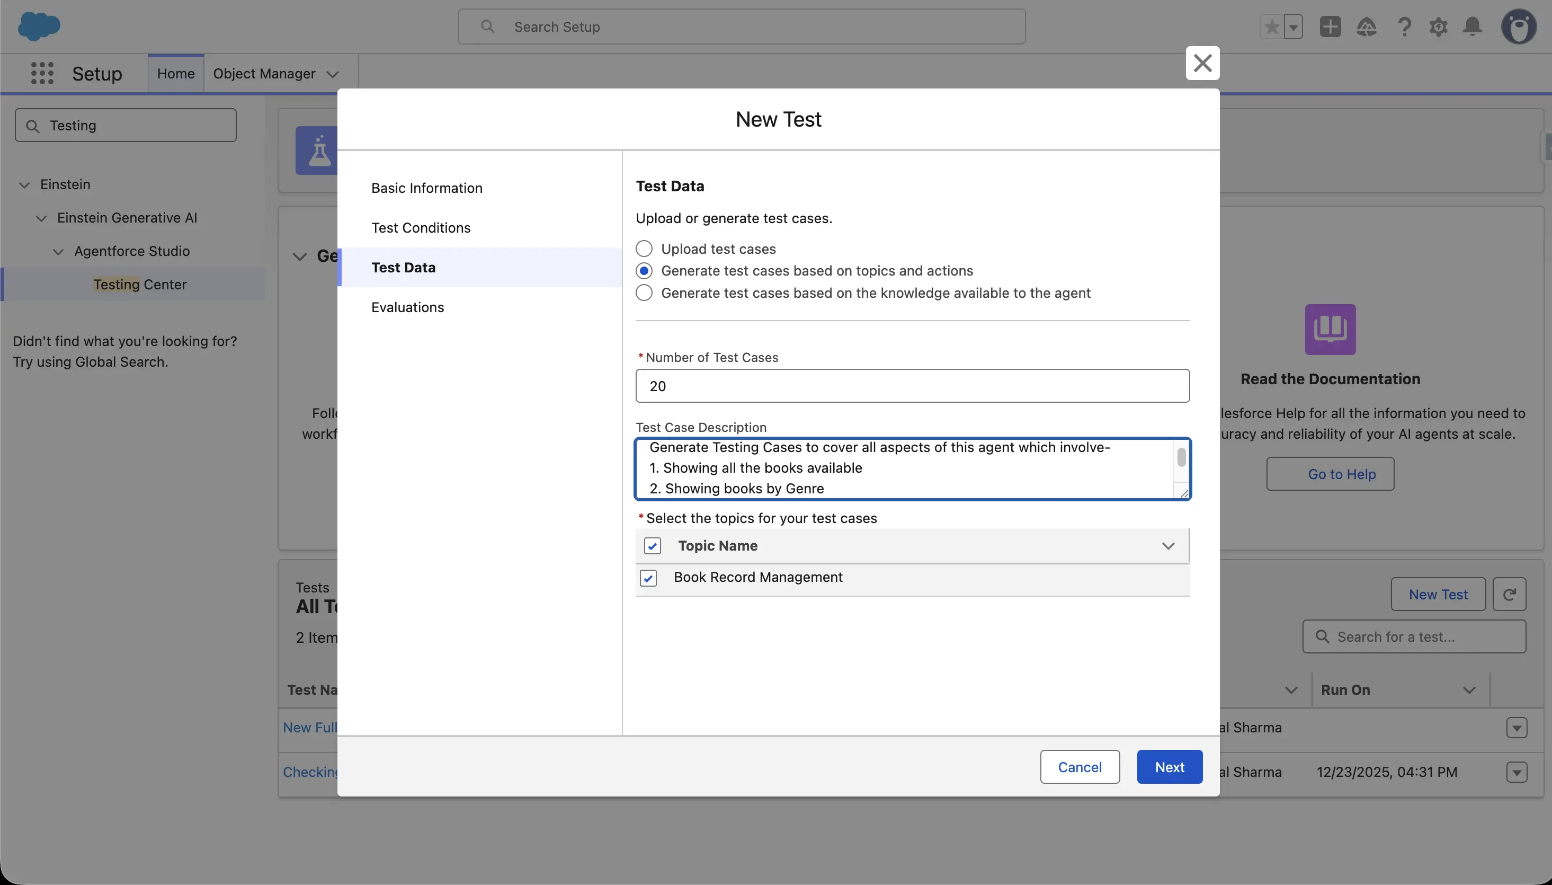The width and height of the screenshot is (1552, 885).
Task: Click the Next button
Action: [x=1169, y=767]
